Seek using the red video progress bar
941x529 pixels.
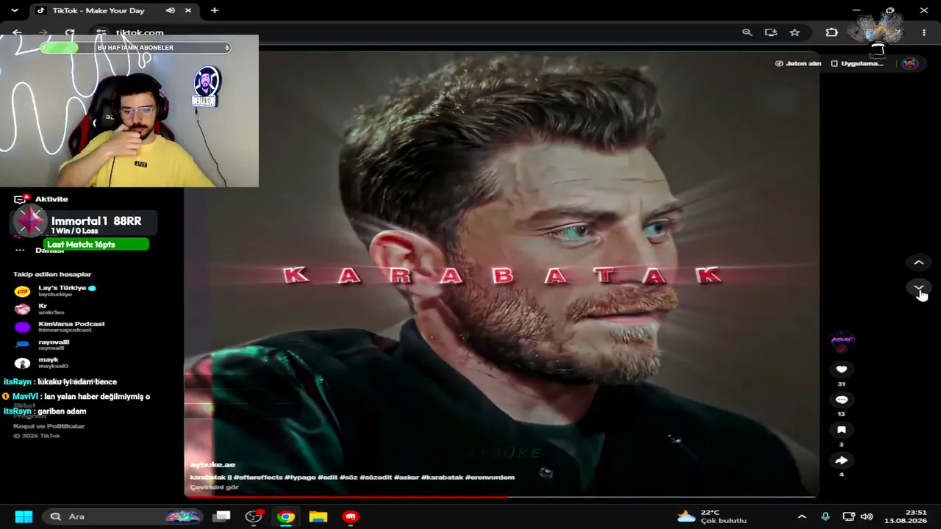tap(501, 497)
